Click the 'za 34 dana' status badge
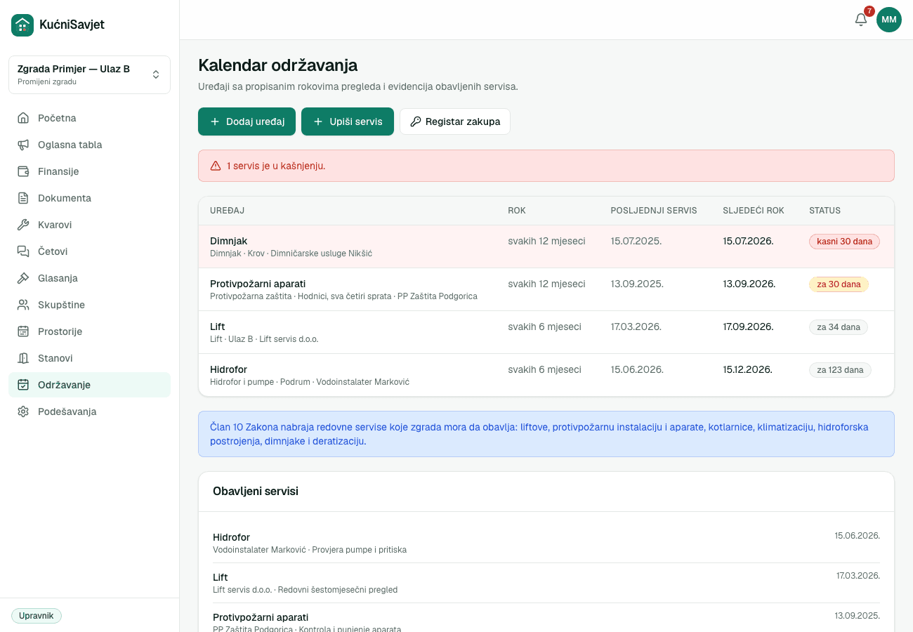The image size is (913, 632). (839, 327)
